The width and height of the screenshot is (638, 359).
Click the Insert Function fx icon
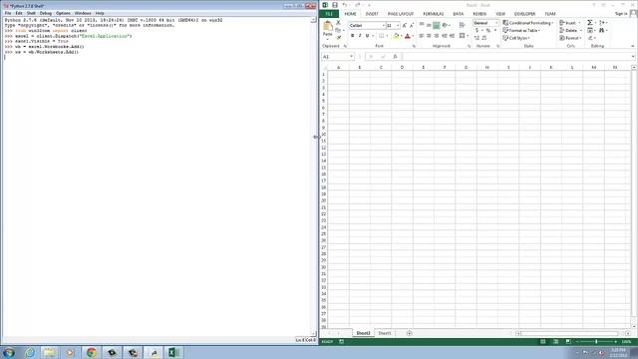(x=395, y=57)
